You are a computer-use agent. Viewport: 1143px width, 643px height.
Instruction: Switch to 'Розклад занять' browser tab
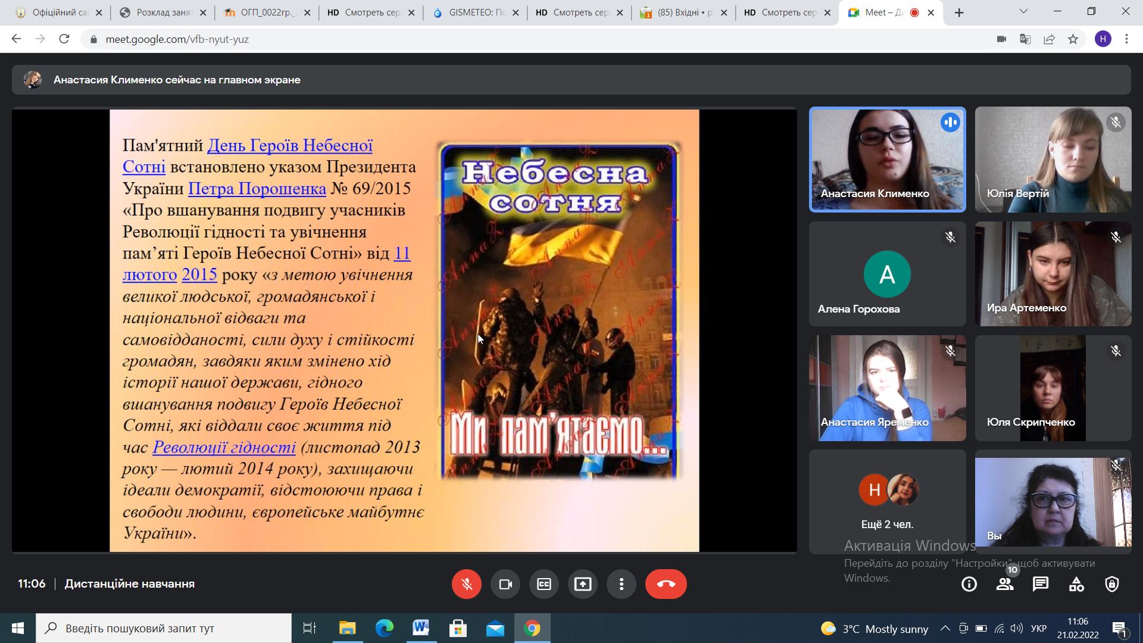tap(163, 13)
